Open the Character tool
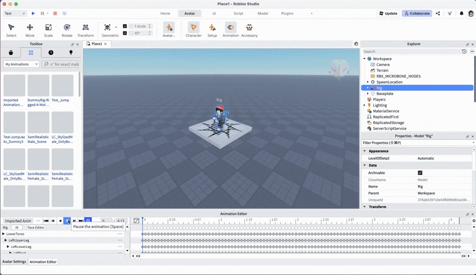 [193, 31]
